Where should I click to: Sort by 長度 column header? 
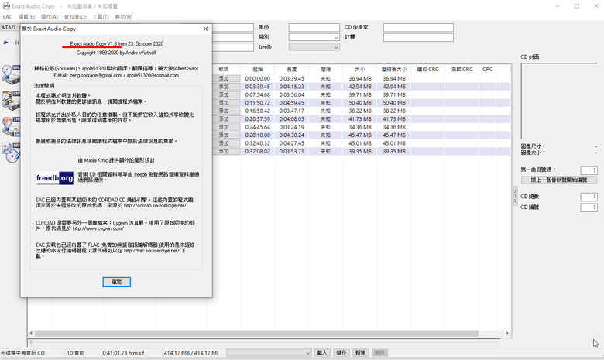tap(292, 70)
